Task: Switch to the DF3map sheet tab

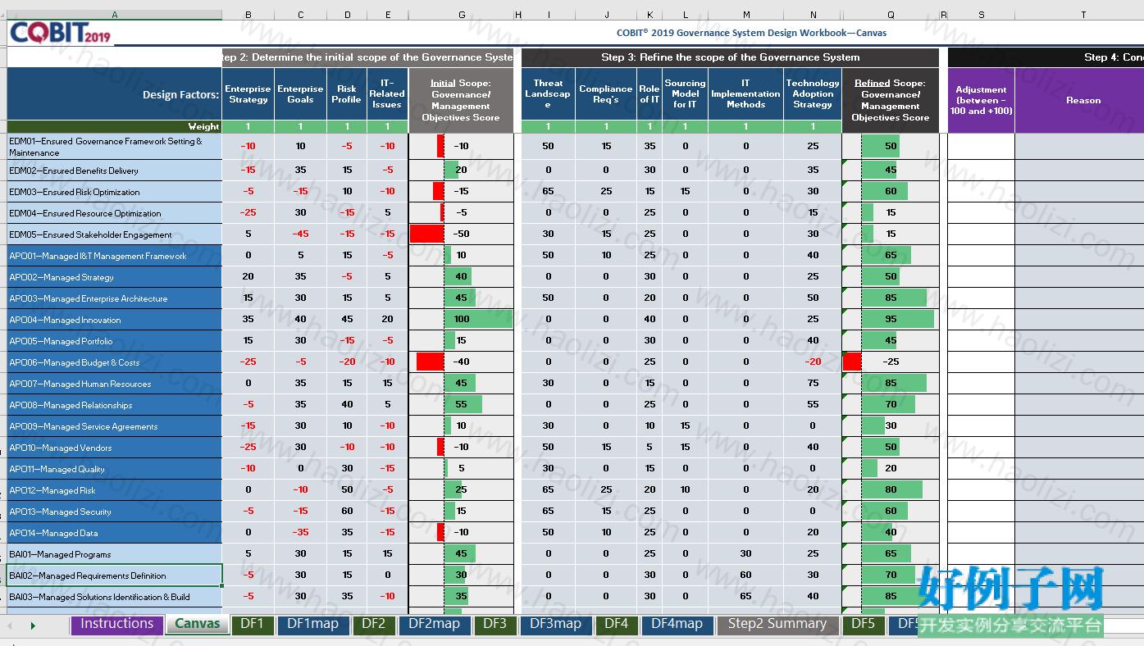Action: (x=555, y=624)
